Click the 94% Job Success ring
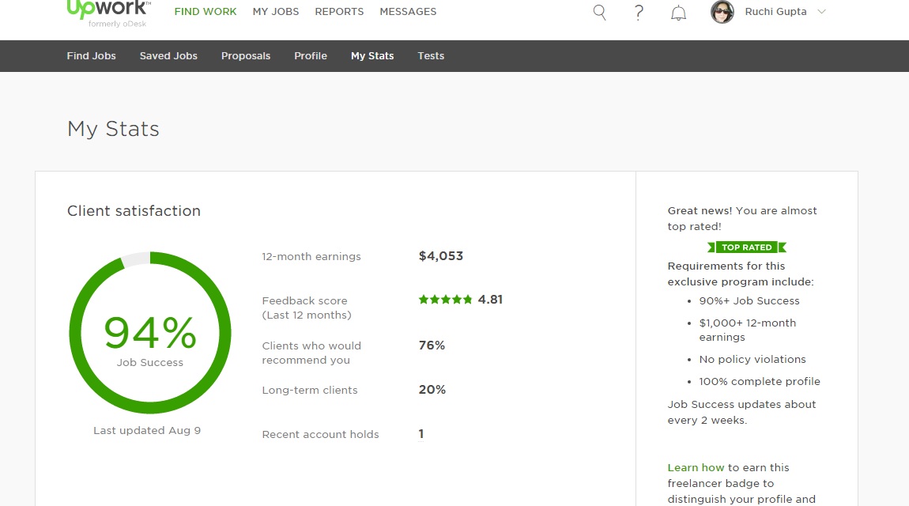The image size is (909, 506). (x=150, y=332)
